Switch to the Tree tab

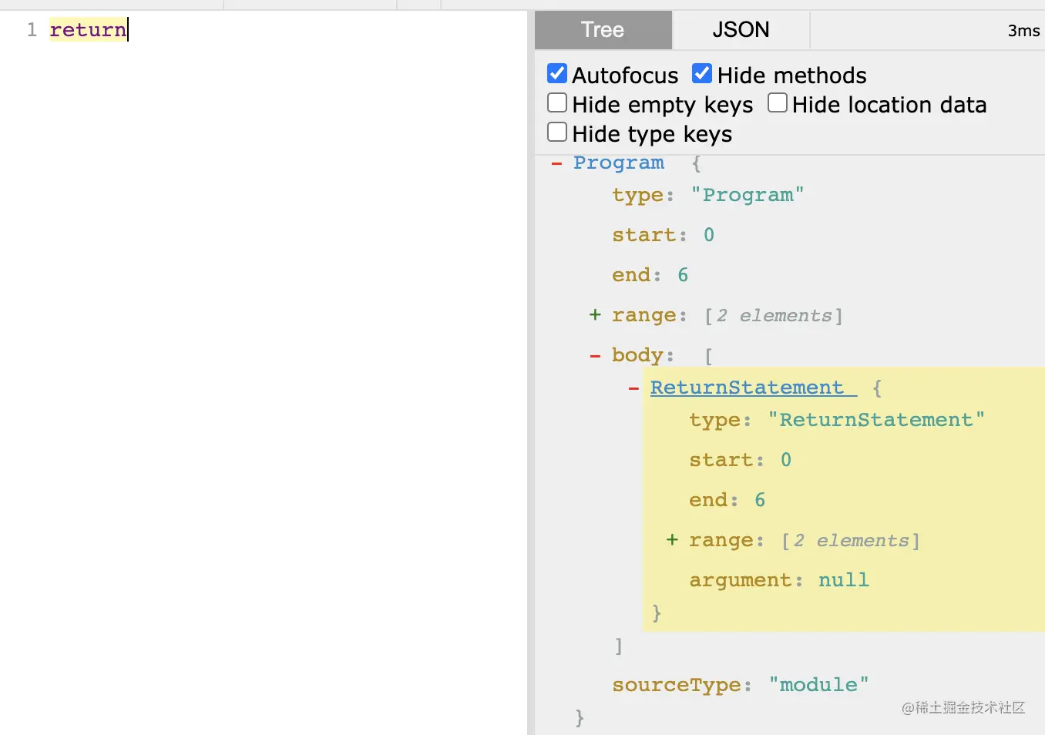[603, 30]
